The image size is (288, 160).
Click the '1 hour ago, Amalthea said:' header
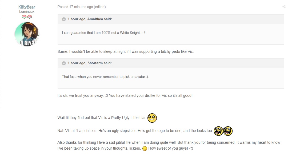tap(90, 19)
